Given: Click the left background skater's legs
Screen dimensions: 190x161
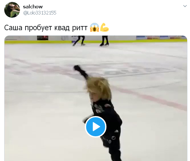Looking at the screenshot, I should pos(79,40).
